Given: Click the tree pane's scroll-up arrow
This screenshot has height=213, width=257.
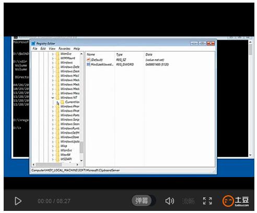Looking at the screenshot, I should tap(81, 54).
